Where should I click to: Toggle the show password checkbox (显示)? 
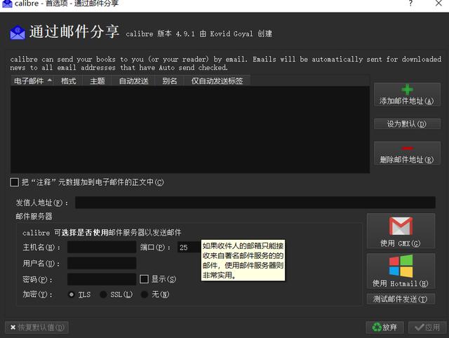pos(144,279)
